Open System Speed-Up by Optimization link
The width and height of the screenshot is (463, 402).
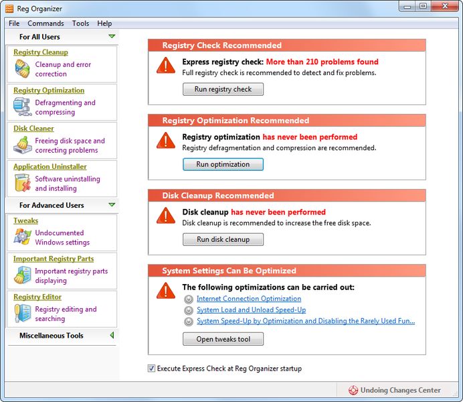pos(306,321)
